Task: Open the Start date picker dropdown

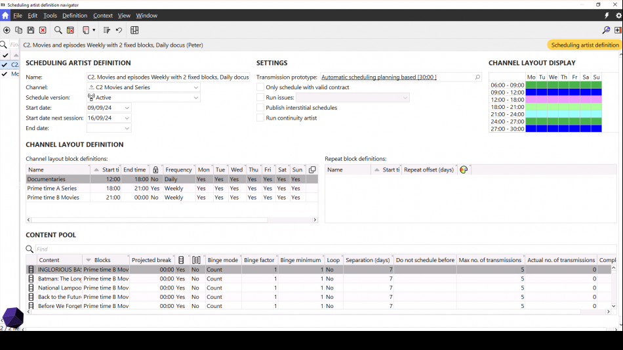Action: [x=127, y=108]
